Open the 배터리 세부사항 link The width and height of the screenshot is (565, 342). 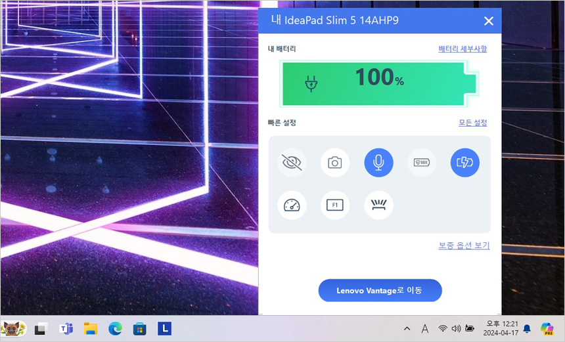[463, 49]
